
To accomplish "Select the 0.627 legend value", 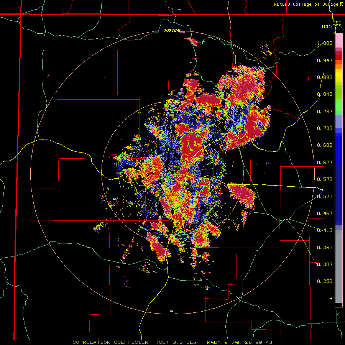I will pyautogui.click(x=325, y=163).
